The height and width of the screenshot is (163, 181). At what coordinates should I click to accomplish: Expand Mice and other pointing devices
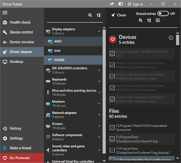99,93
